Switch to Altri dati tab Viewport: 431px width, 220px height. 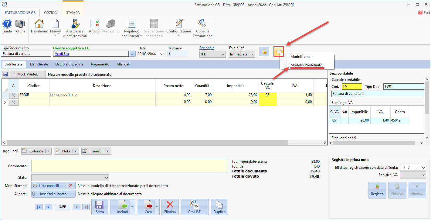tap(123, 64)
